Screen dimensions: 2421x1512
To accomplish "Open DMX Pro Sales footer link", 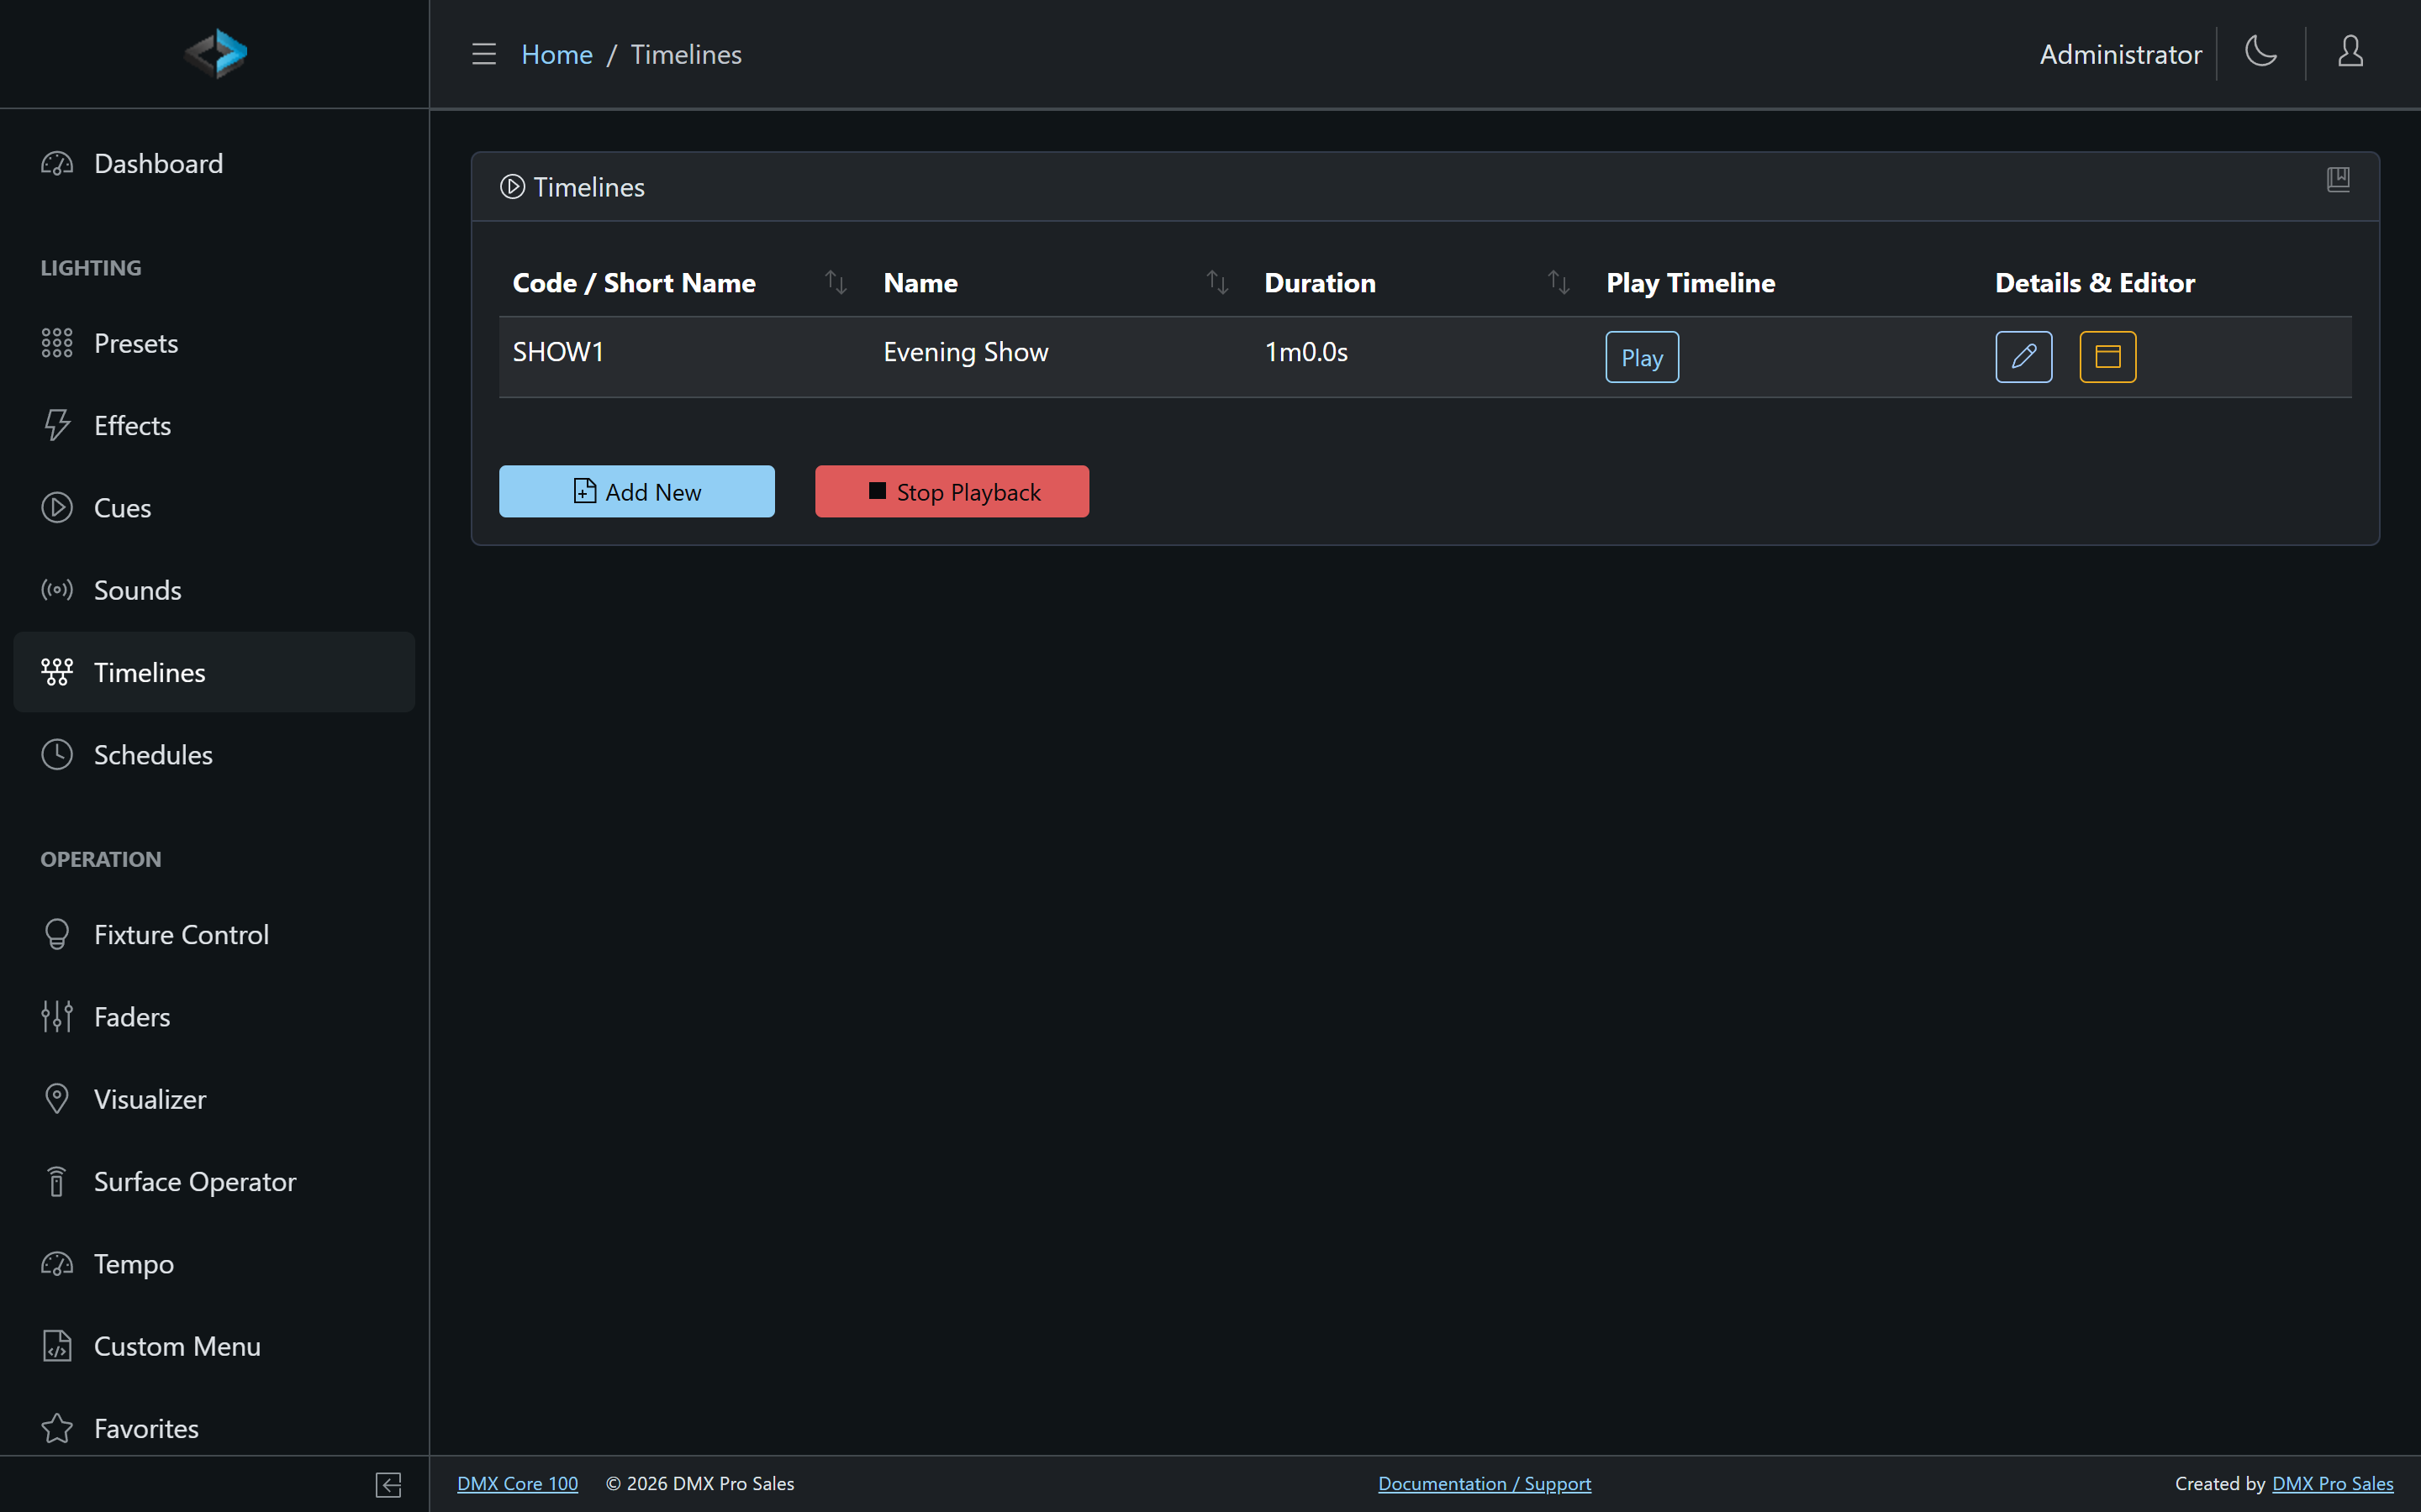I will (x=2332, y=1483).
